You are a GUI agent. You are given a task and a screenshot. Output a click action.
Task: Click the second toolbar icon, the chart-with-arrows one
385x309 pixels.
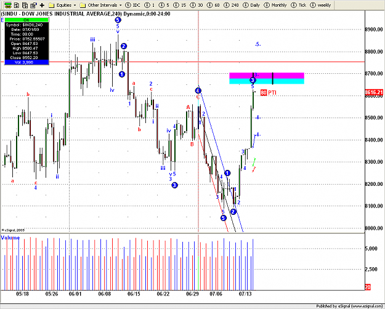click(17, 5)
